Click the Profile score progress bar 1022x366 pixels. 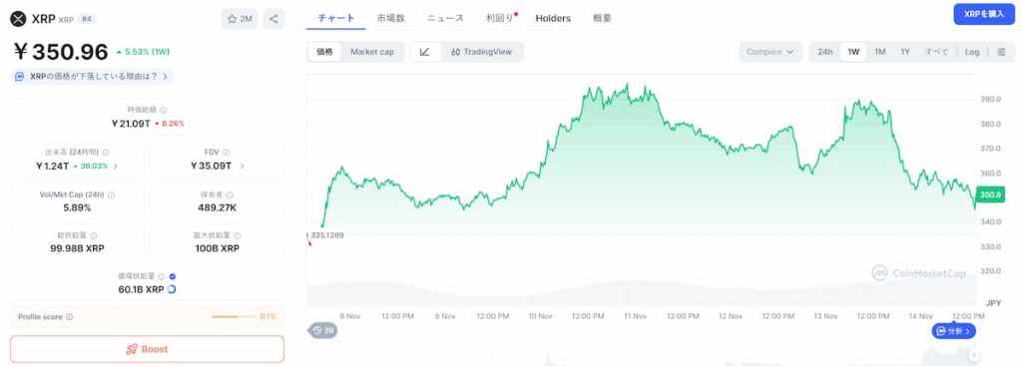234,316
